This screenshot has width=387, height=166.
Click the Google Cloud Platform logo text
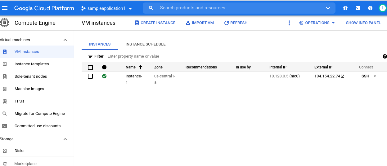[44, 8]
